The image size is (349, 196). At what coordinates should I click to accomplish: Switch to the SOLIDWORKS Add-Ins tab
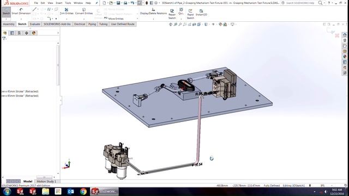(x=57, y=24)
